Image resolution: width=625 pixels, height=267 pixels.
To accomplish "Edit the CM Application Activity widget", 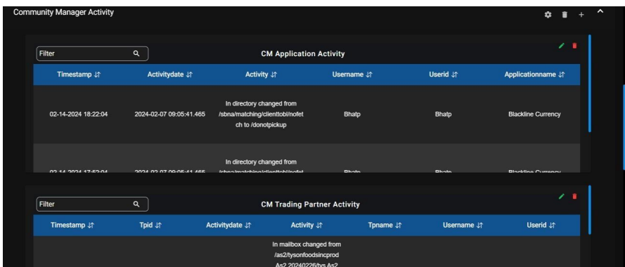I will point(562,46).
